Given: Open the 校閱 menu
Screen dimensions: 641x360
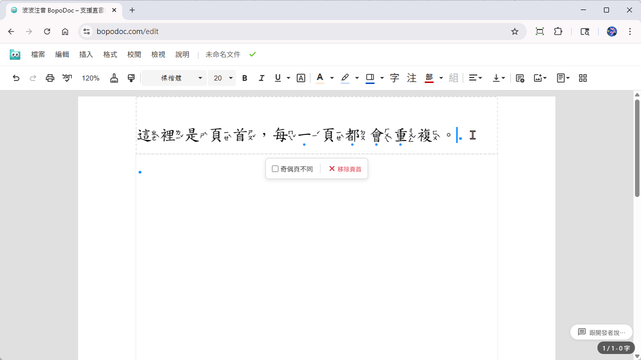Looking at the screenshot, I should [x=134, y=54].
